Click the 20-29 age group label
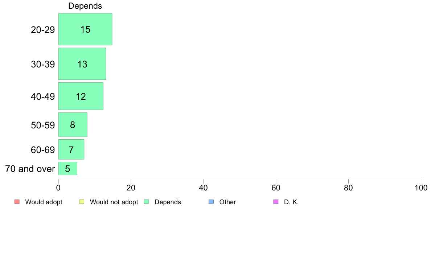The image size is (431, 267). (x=43, y=30)
